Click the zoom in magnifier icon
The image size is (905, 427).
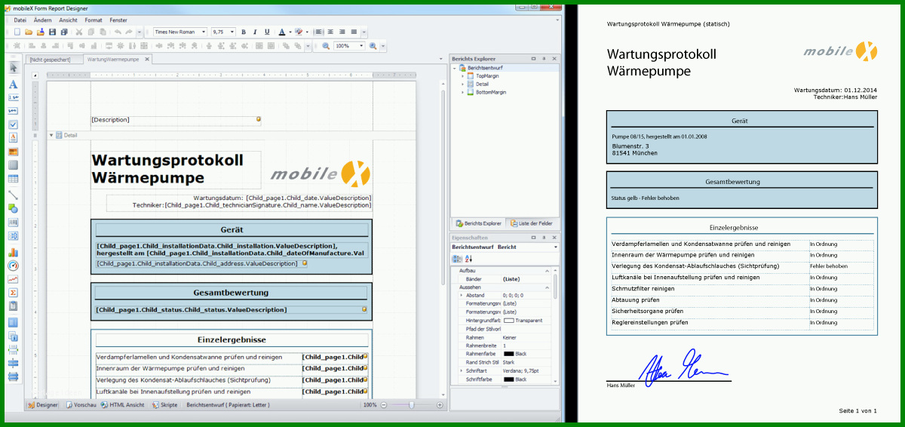373,46
